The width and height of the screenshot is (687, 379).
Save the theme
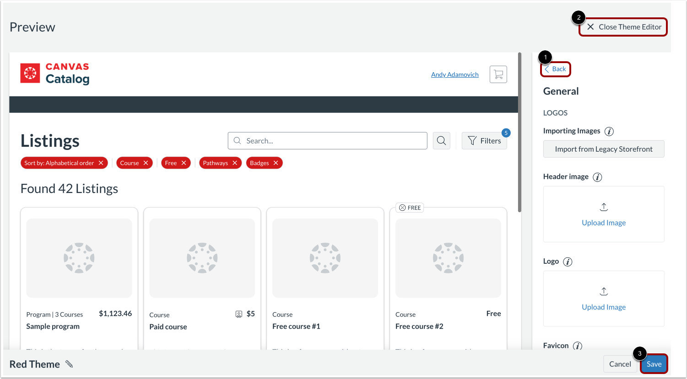[654, 364]
